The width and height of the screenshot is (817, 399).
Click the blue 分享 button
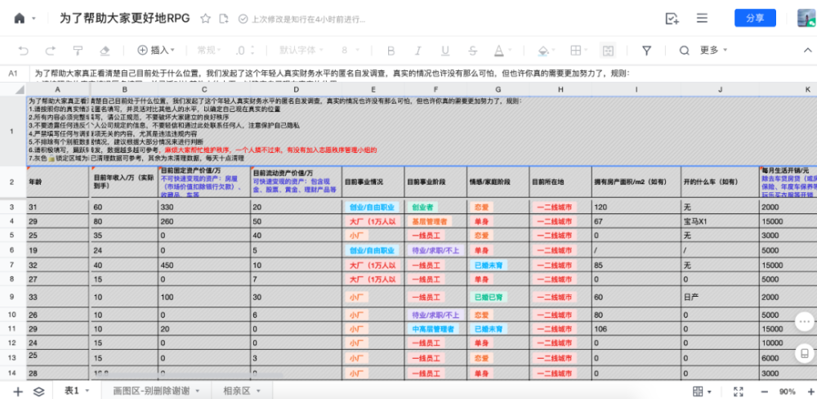pos(755,18)
